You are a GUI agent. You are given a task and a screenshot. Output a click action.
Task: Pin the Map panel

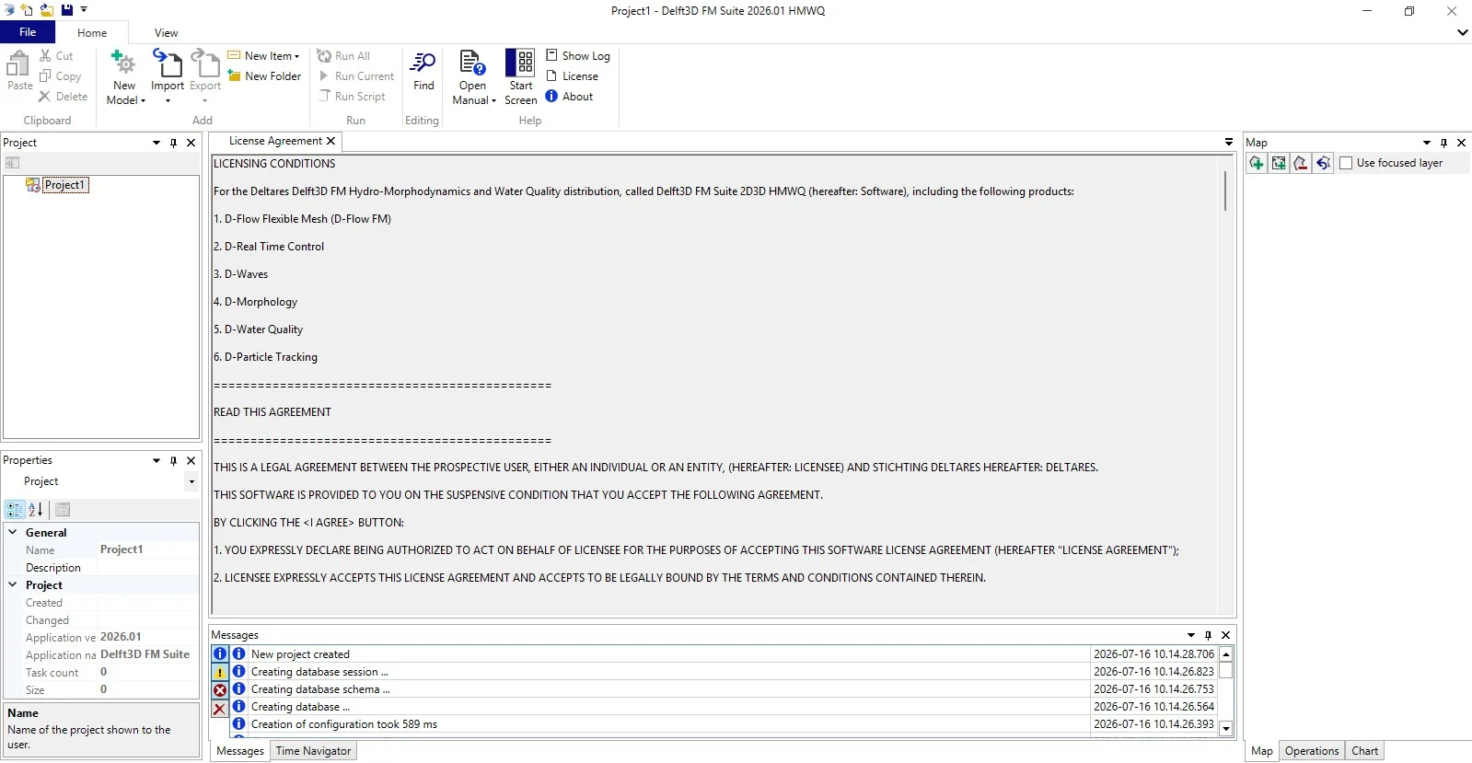pyautogui.click(x=1443, y=143)
